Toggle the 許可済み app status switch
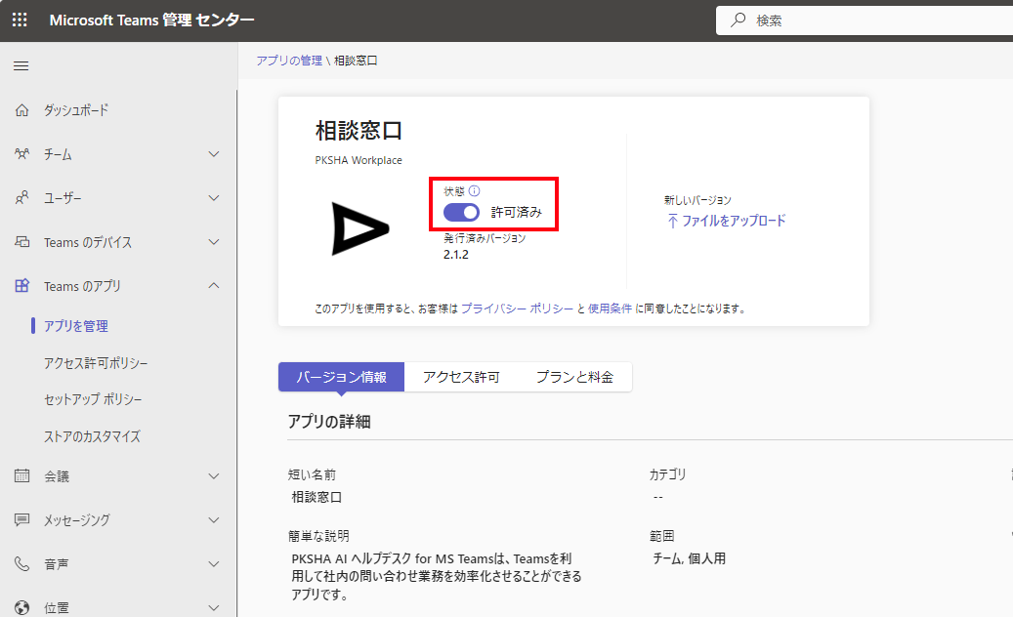Image resolution: width=1013 pixels, height=617 pixels. (x=461, y=212)
